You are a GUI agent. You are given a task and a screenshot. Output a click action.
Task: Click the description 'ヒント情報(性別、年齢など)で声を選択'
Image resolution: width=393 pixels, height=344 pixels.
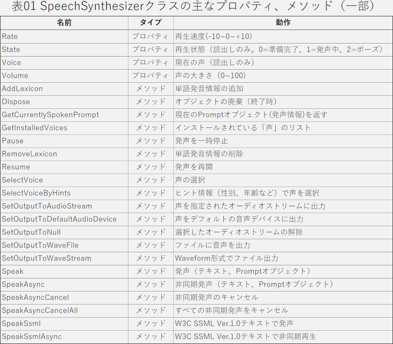click(247, 193)
